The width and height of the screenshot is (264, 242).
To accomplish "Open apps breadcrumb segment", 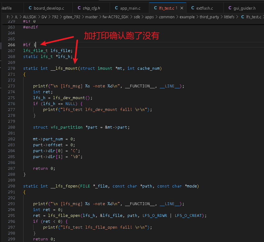I will [149, 17].
